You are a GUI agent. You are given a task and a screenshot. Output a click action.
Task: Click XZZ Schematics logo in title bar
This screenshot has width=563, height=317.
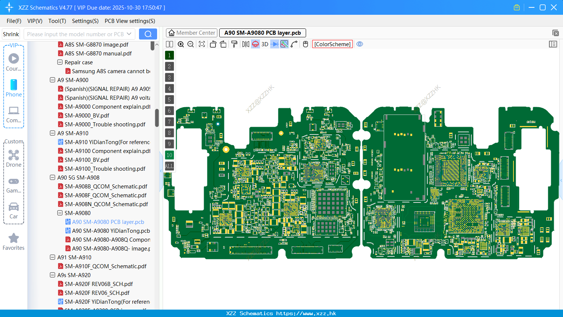[x=9, y=7]
